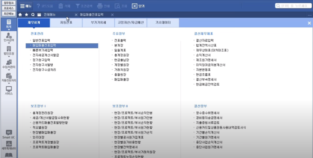Open 매입매출장 menu item

tap(122, 79)
